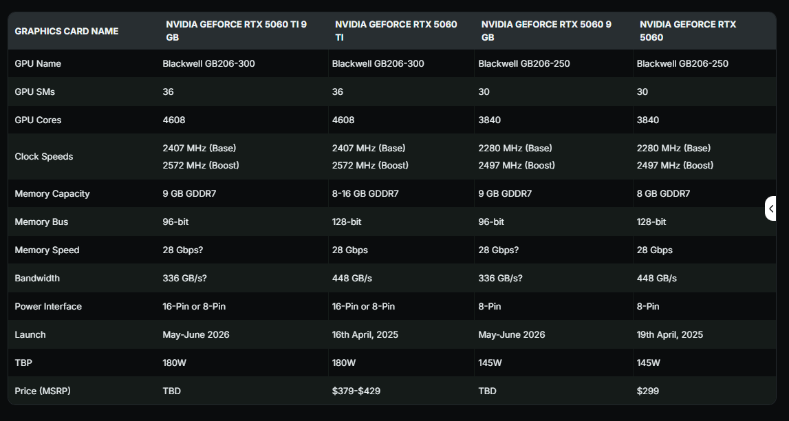Click the $299 price cell
The image size is (789, 421).
click(x=648, y=391)
